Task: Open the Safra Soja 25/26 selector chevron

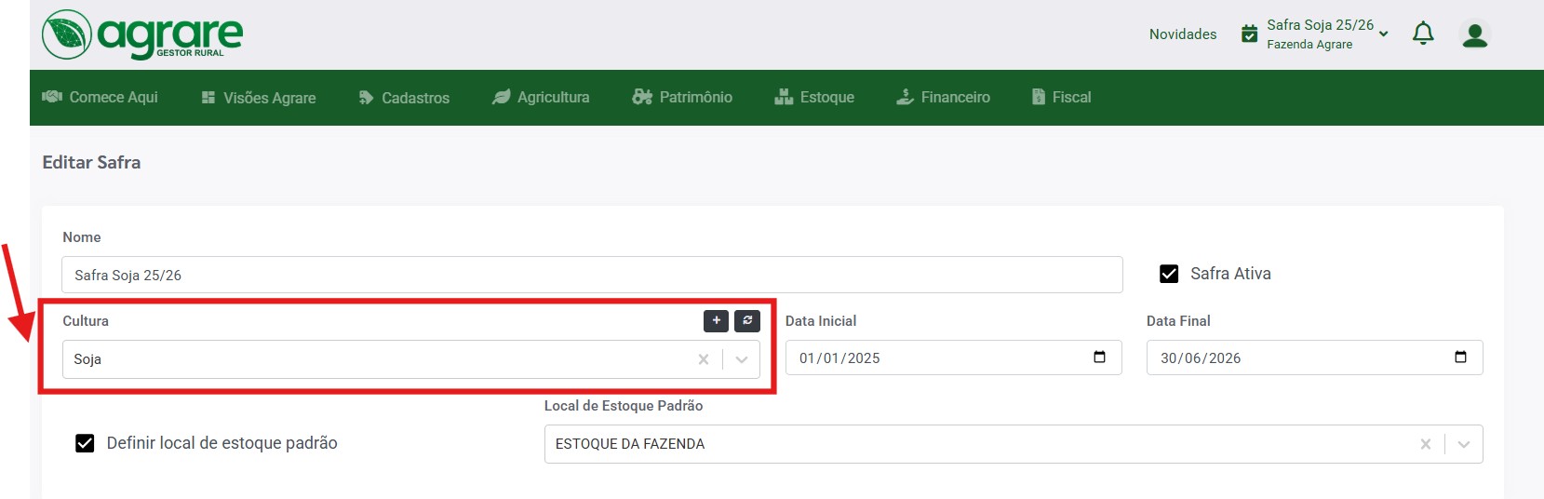Action: click(x=1384, y=34)
